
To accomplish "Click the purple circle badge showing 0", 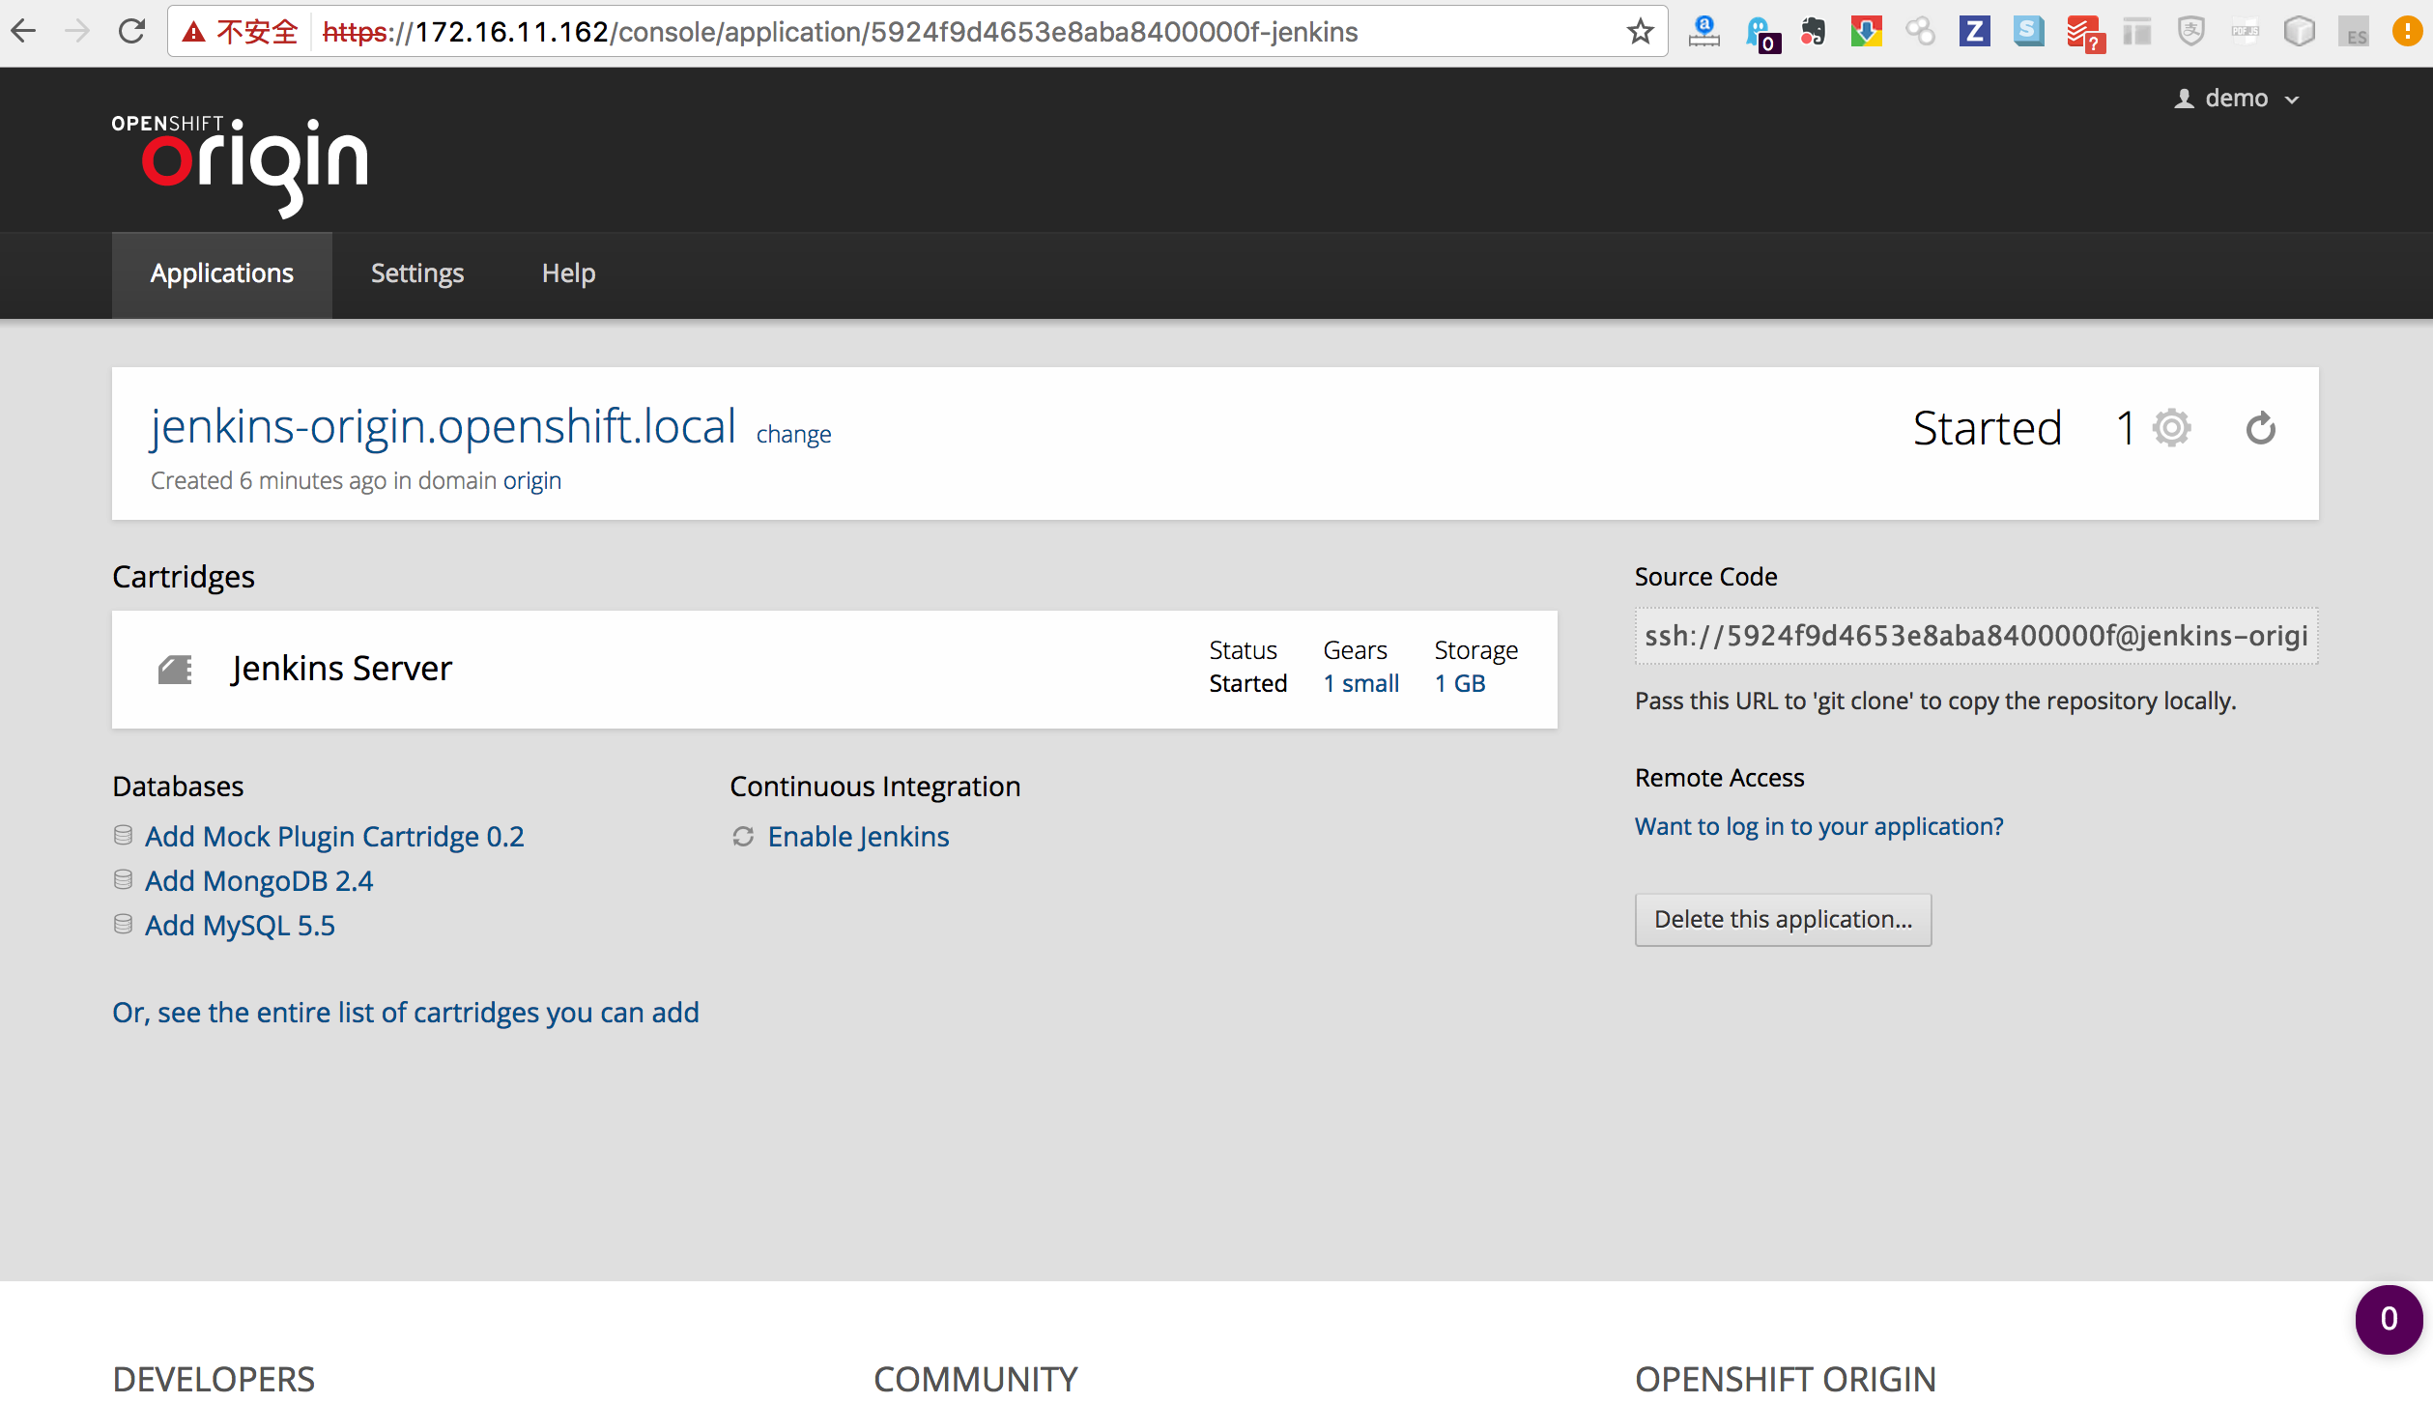I will pyautogui.click(x=2389, y=1319).
